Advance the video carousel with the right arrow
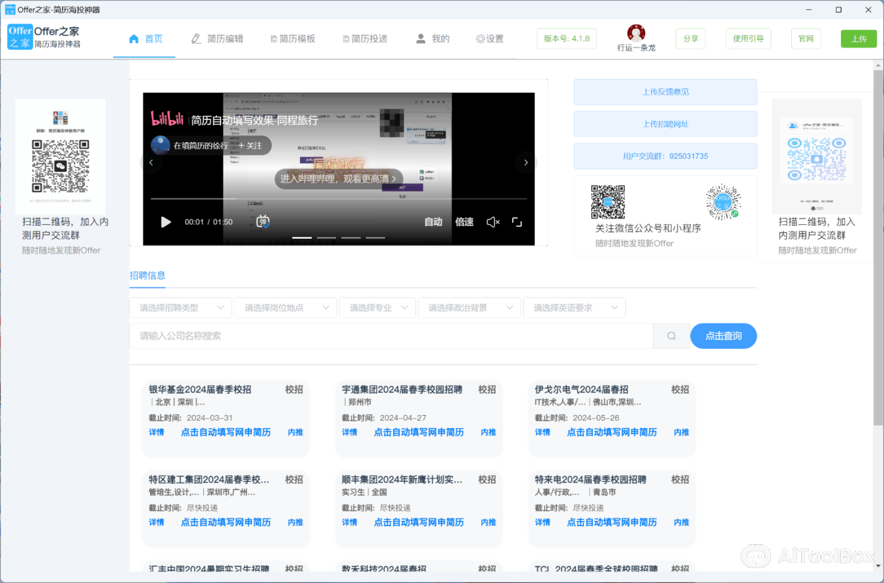Image resolution: width=884 pixels, height=583 pixels. pos(526,162)
